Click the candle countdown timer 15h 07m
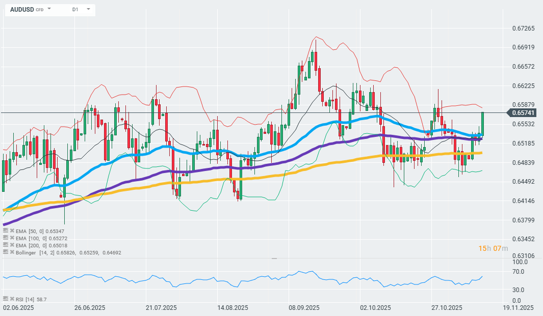The width and height of the screenshot is (543, 316). click(493, 248)
